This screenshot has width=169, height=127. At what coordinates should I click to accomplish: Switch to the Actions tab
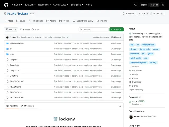(51, 21)
